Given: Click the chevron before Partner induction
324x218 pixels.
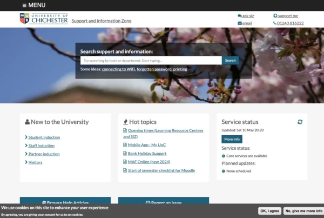Looking at the screenshot, I should (26, 154).
